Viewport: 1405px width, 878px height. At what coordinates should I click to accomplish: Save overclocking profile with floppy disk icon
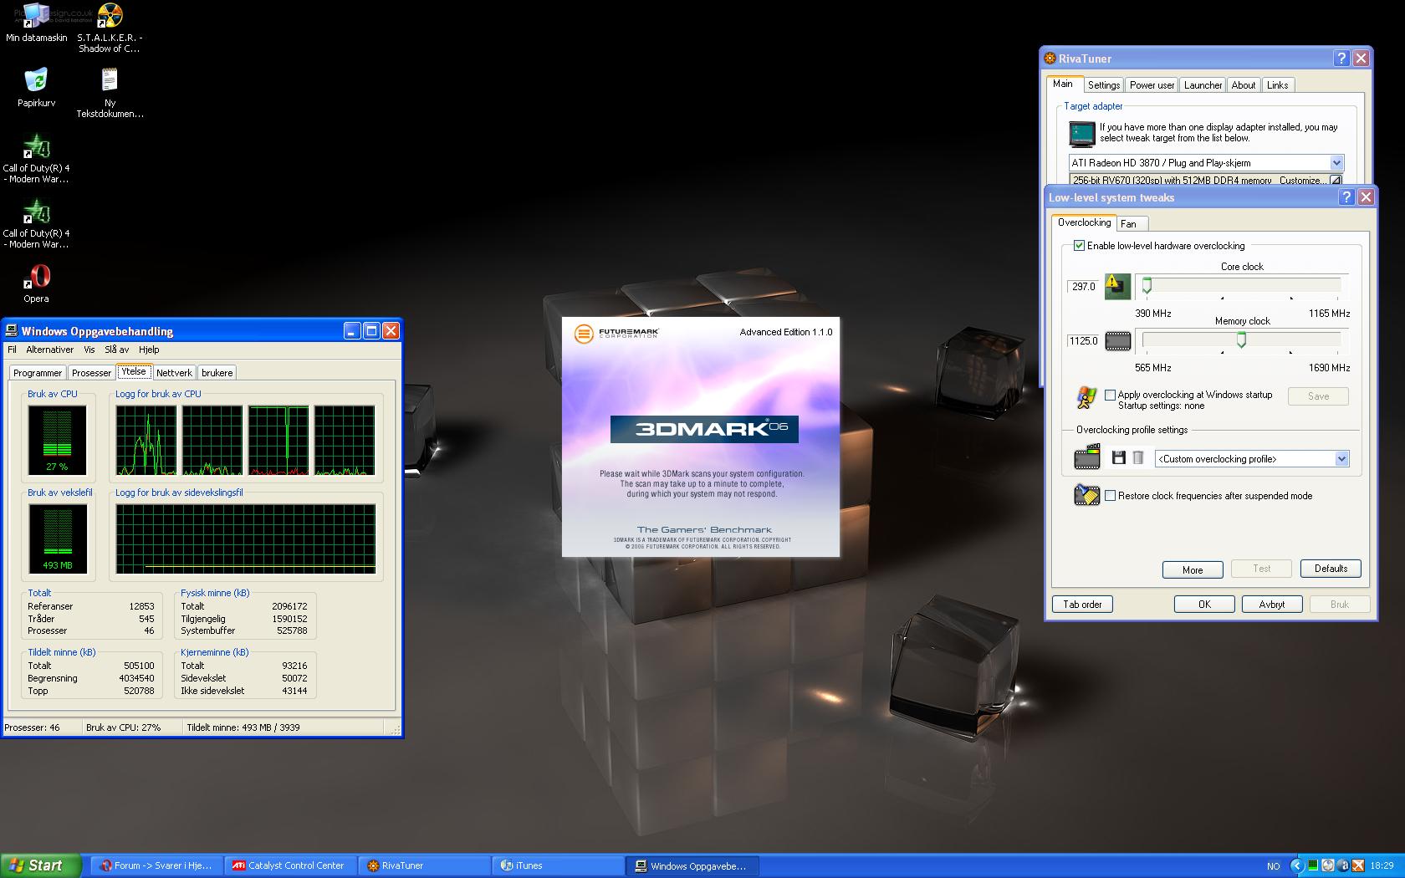tap(1118, 458)
